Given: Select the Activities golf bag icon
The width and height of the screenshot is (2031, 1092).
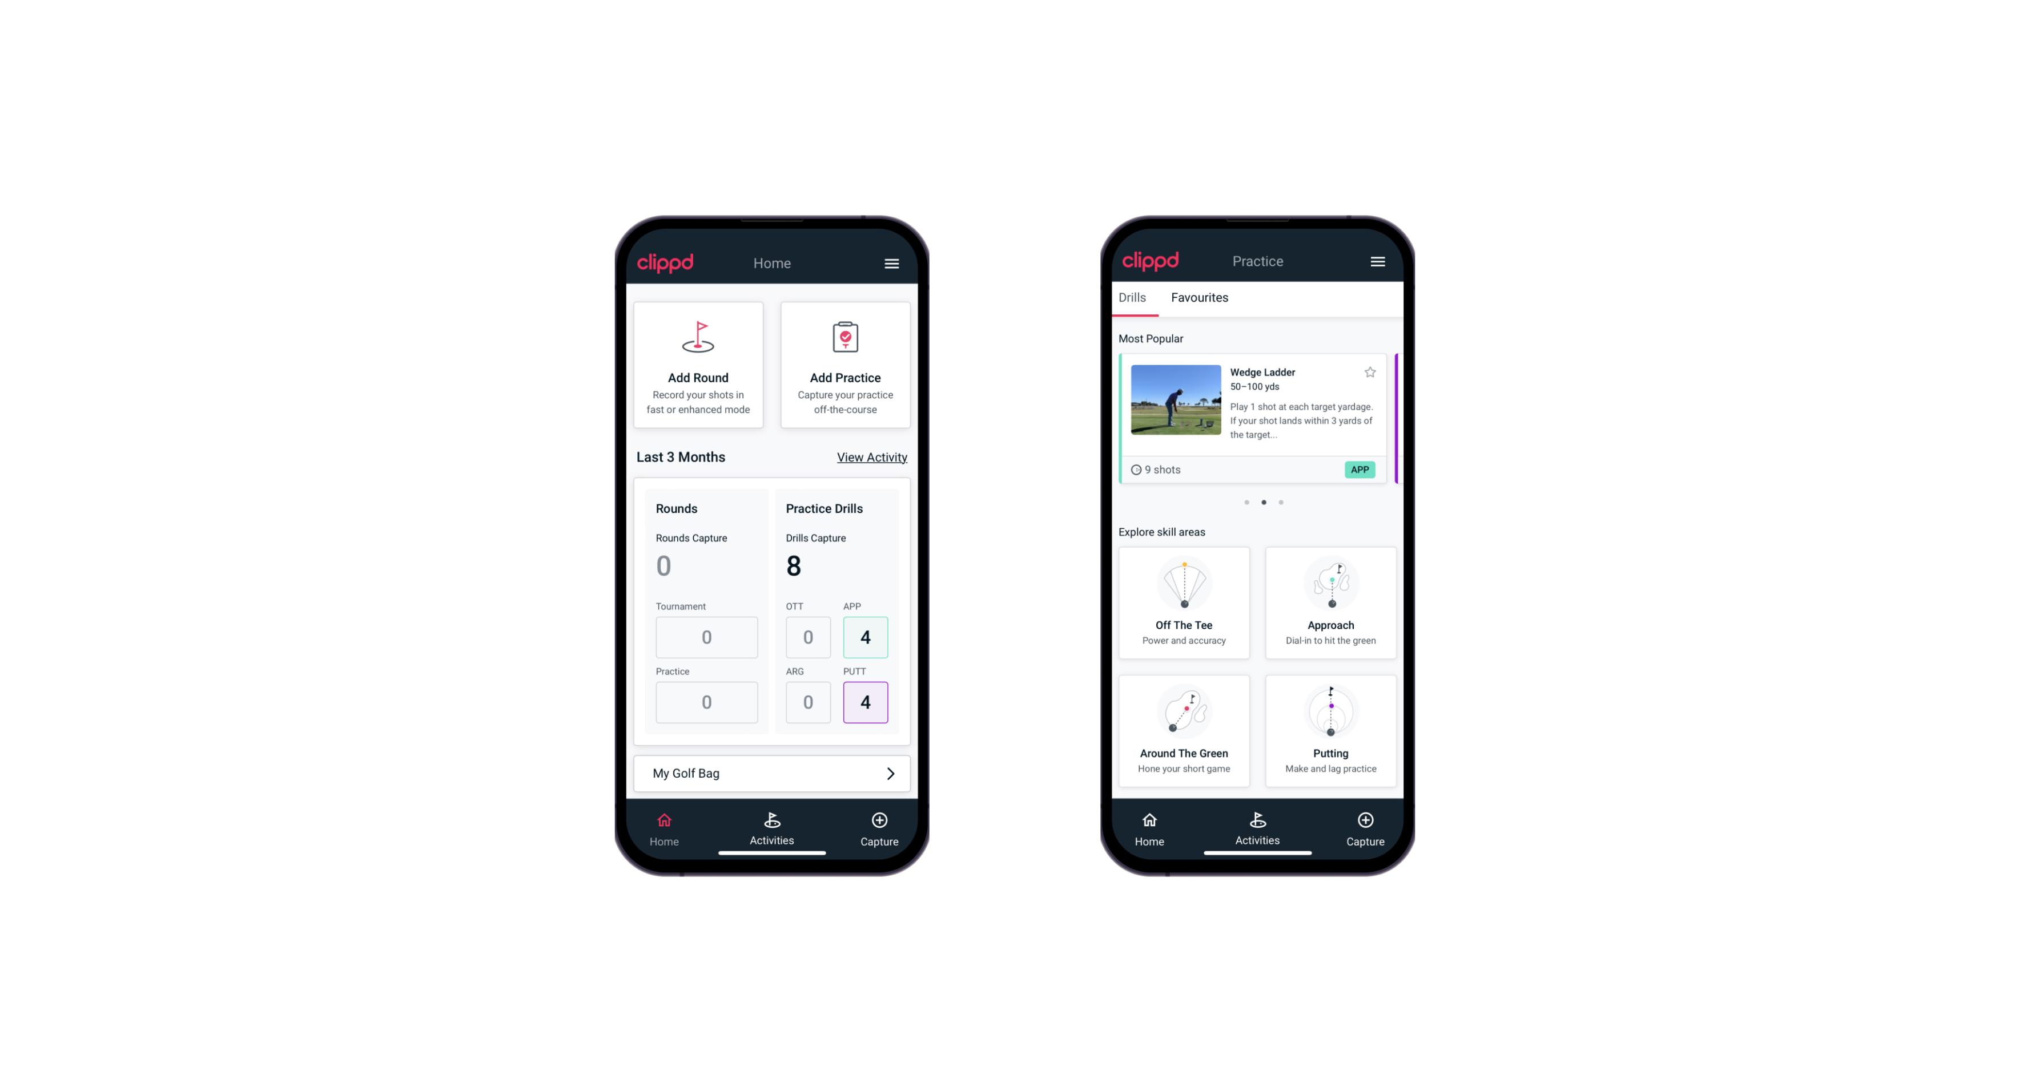Looking at the screenshot, I should pyautogui.click(x=774, y=820).
